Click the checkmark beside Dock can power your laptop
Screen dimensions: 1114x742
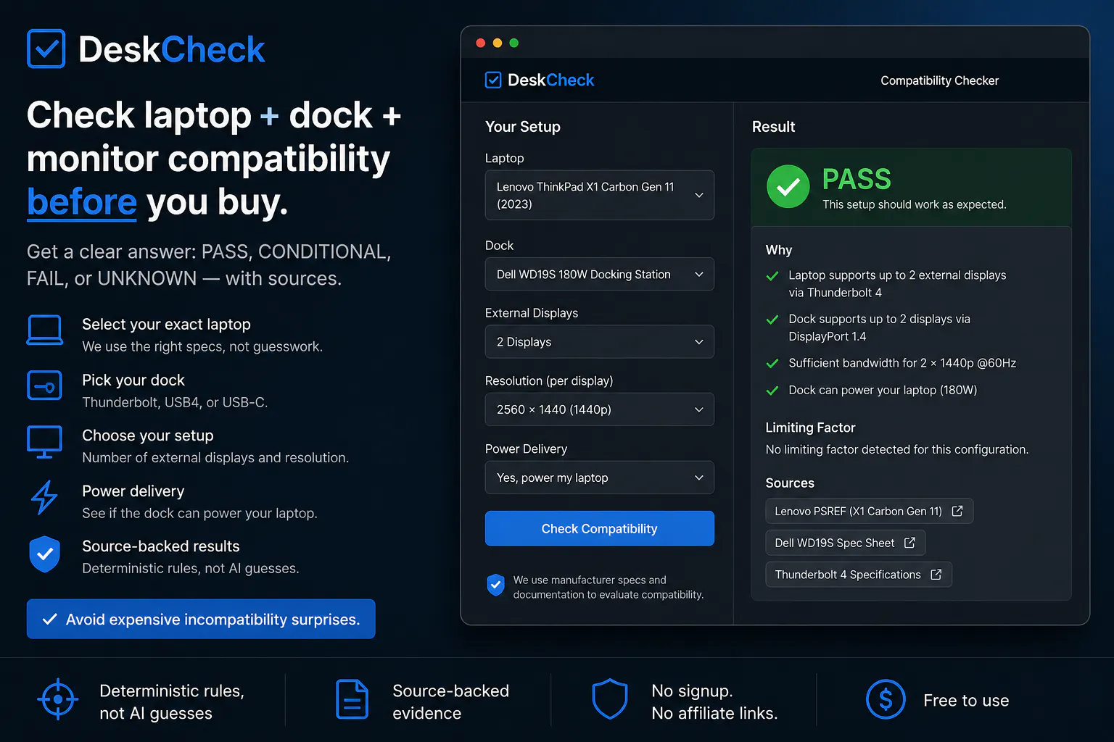point(772,391)
